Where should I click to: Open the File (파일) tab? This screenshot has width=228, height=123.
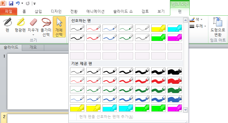(x=9, y=11)
